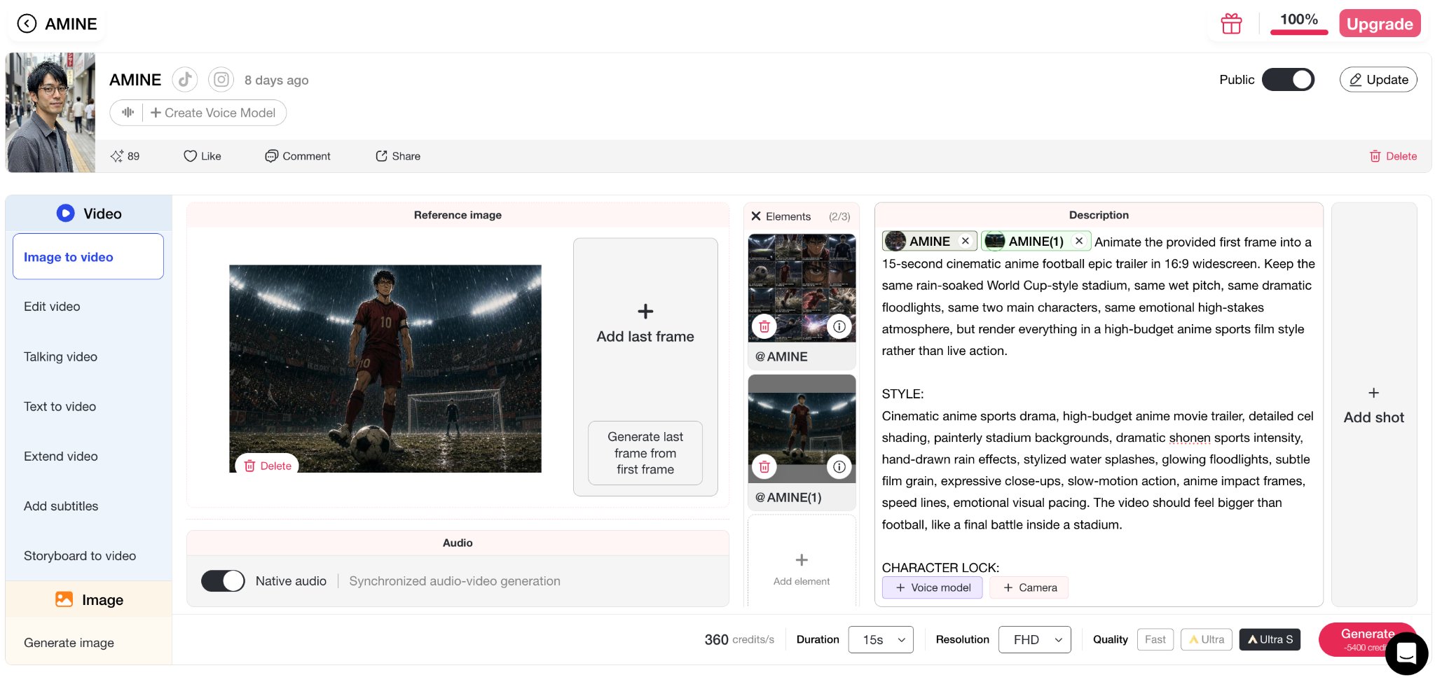The height and width of the screenshot is (682, 1435).
Task: Open the TikTok link icon
Action: point(185,80)
